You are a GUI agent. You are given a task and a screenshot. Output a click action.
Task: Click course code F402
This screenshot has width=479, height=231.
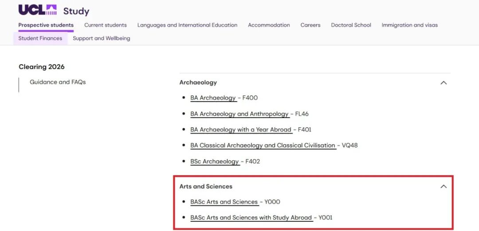[x=253, y=161]
